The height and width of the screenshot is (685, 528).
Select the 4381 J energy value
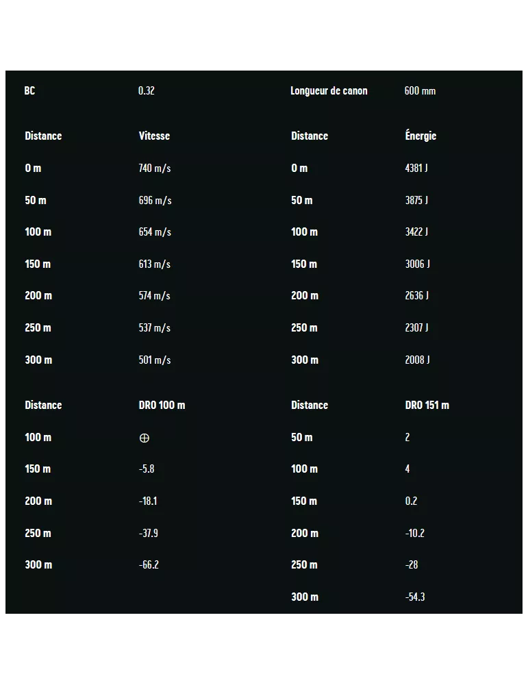click(416, 168)
